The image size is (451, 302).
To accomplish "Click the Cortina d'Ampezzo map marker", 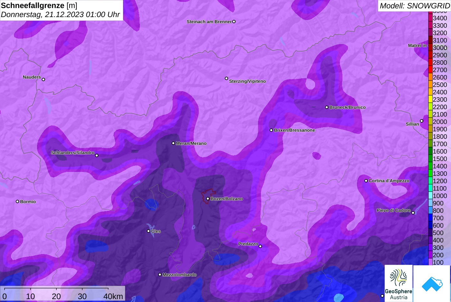I will click(366, 181).
